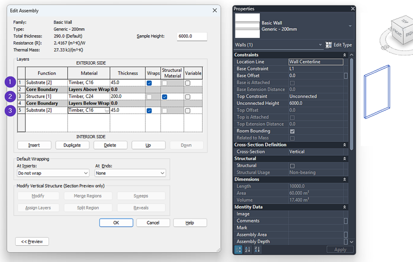Click the Sample Height input field
The height and width of the screenshot is (262, 413).
click(192, 36)
